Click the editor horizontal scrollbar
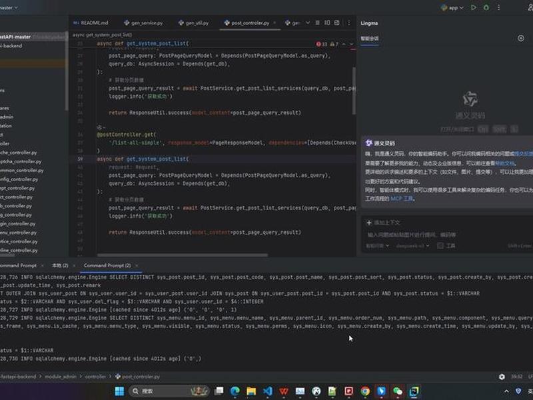The width and height of the screenshot is (533, 400). 182,255
